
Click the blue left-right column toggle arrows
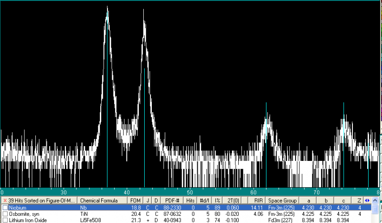click(367, 201)
